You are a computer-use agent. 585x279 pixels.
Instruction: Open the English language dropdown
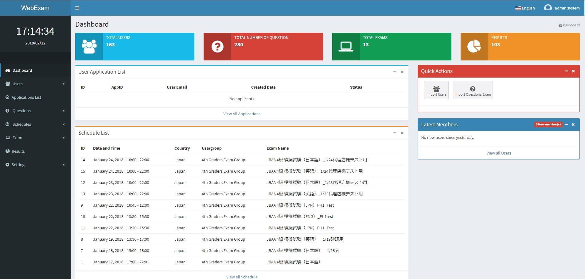coord(525,8)
